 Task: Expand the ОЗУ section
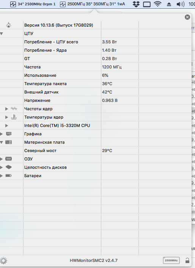[2, 159]
